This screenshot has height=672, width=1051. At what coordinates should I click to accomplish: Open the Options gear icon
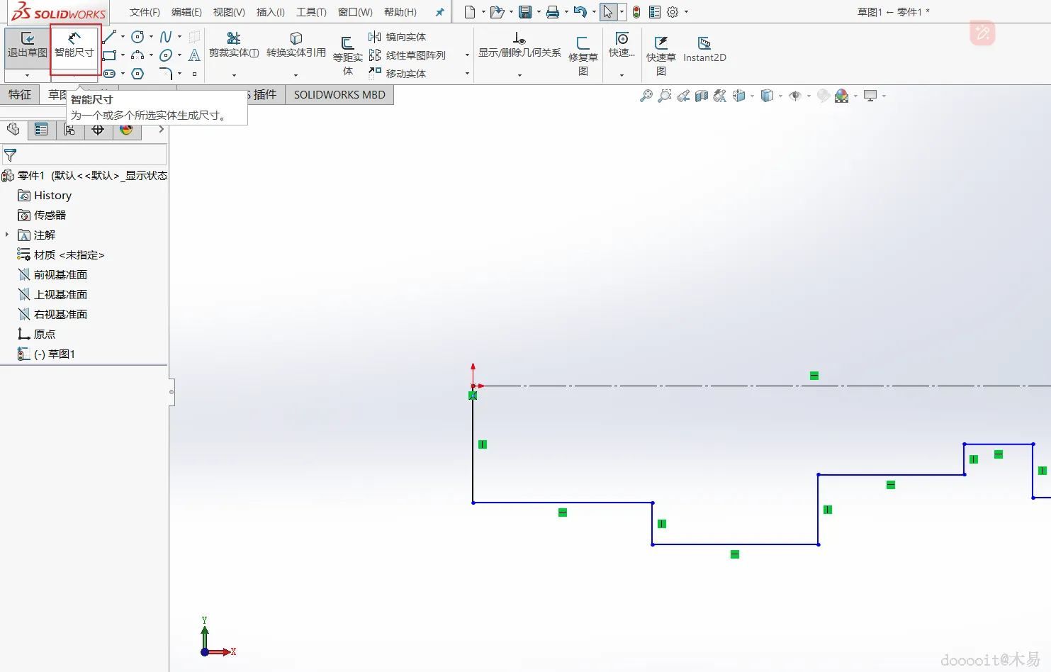[x=673, y=12]
